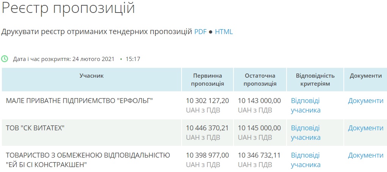Image resolution: width=387 pixels, height=172 pixels.
Task: Click final bid 10 143 000,00 value
Action: pyautogui.click(x=259, y=101)
